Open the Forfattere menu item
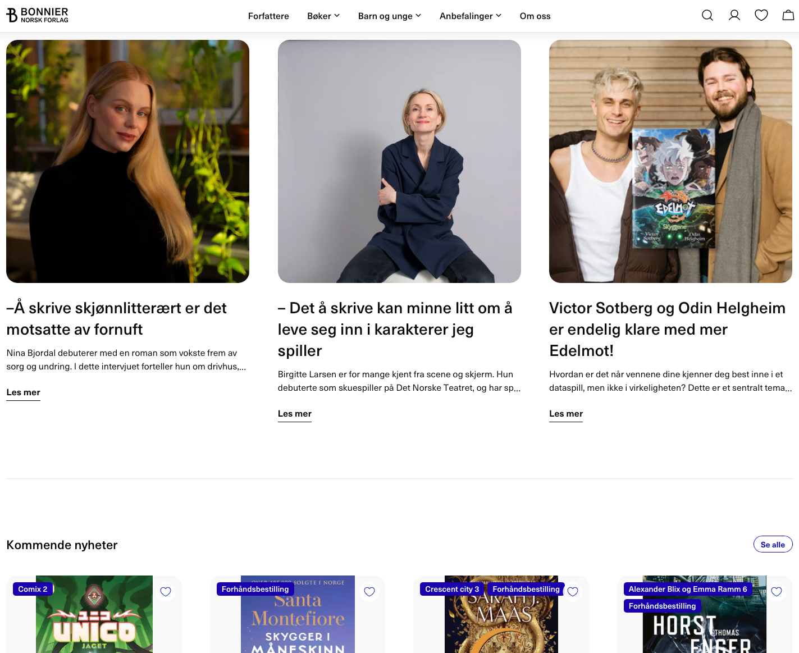This screenshot has width=799, height=653. pos(268,16)
